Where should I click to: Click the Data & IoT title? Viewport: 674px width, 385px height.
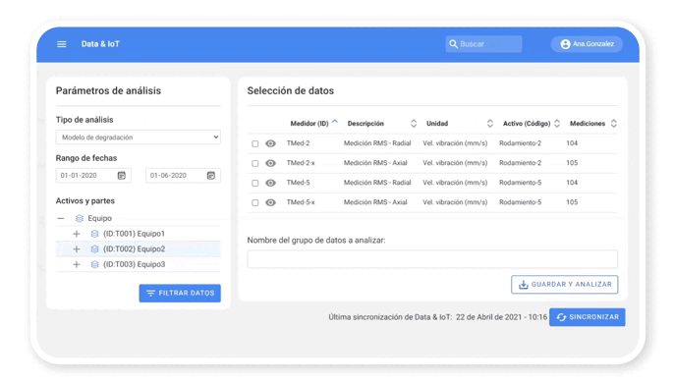[x=100, y=44]
